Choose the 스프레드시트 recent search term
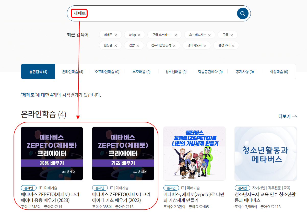The image size is (307, 213). [198, 35]
